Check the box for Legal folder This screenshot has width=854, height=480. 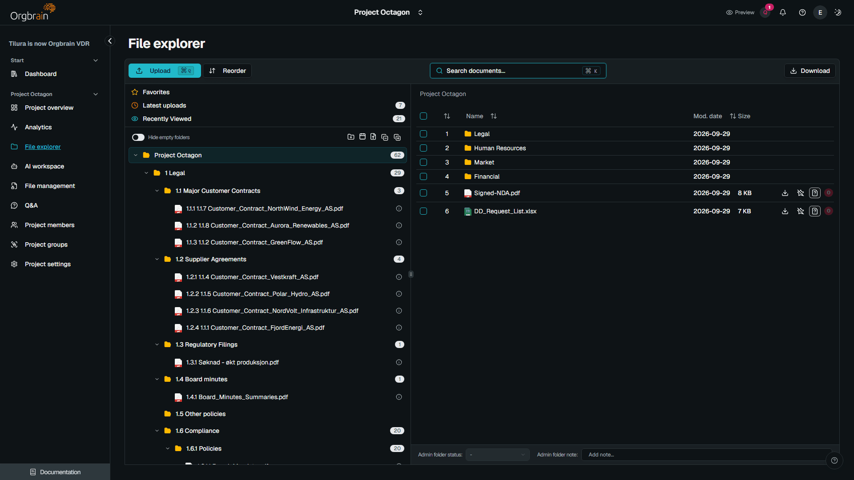coord(423,134)
